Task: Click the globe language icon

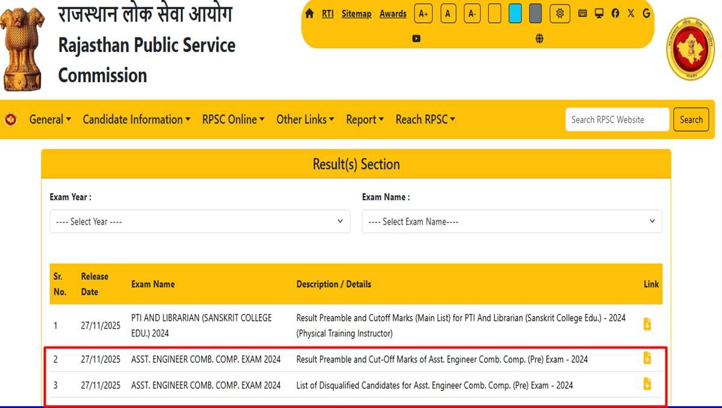Action: [539, 39]
